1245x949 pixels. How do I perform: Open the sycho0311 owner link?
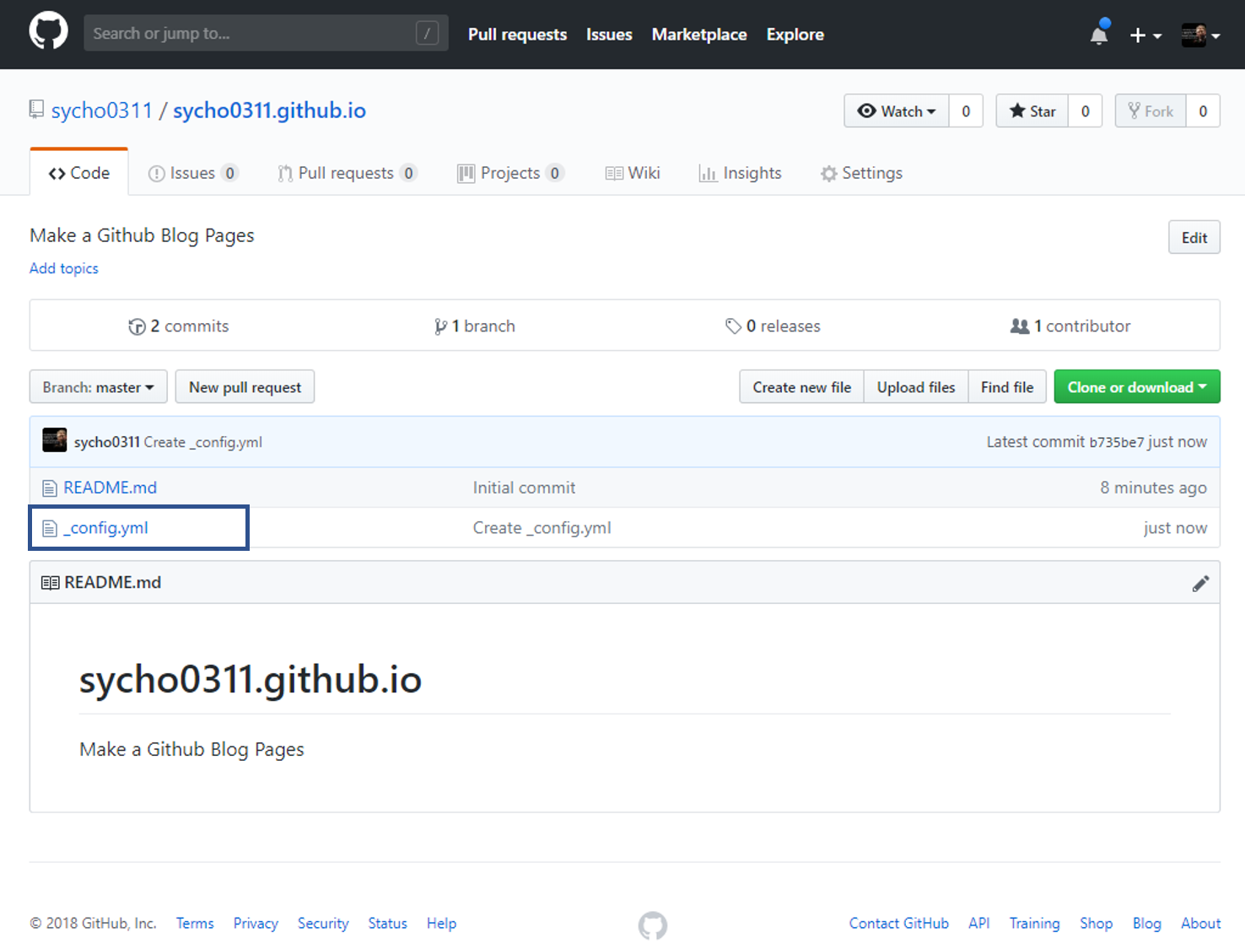pos(101,111)
